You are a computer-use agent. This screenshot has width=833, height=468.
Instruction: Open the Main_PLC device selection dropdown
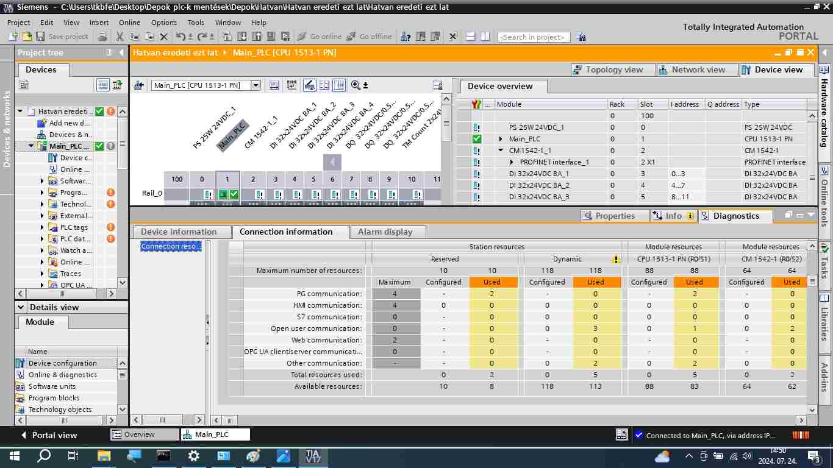pos(256,85)
